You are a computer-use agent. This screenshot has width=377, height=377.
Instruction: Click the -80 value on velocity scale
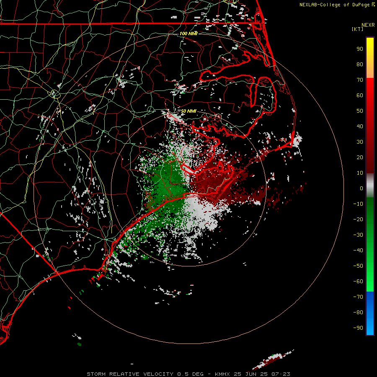pos(358,312)
